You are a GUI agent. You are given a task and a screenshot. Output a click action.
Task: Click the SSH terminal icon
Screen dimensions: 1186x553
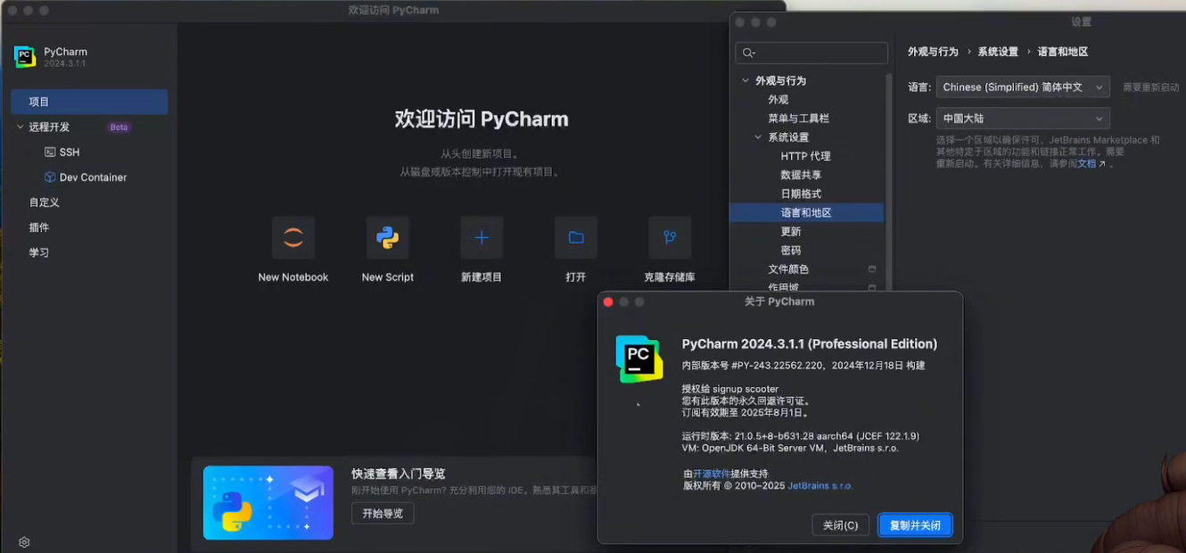coord(50,153)
